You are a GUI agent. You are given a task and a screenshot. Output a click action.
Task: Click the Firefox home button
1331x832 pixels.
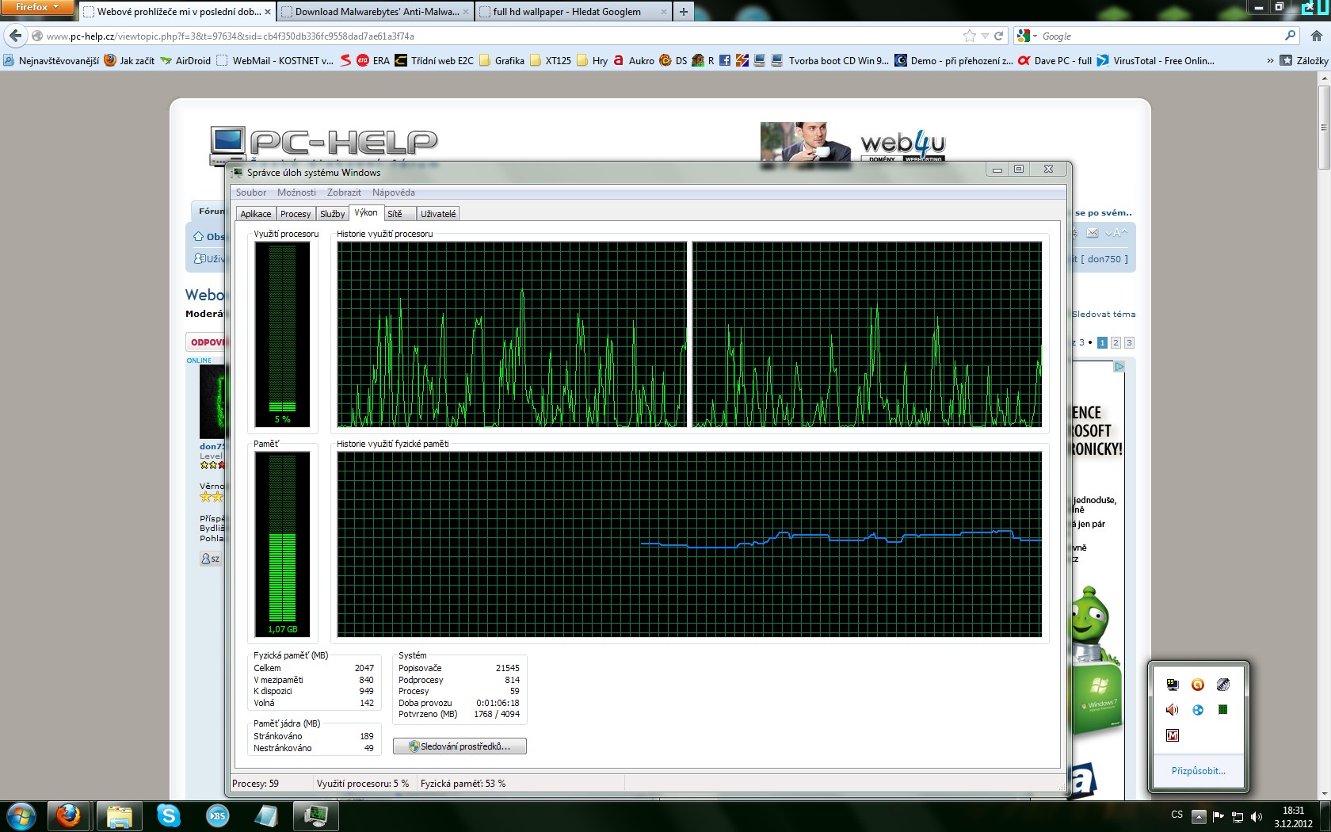1316,36
